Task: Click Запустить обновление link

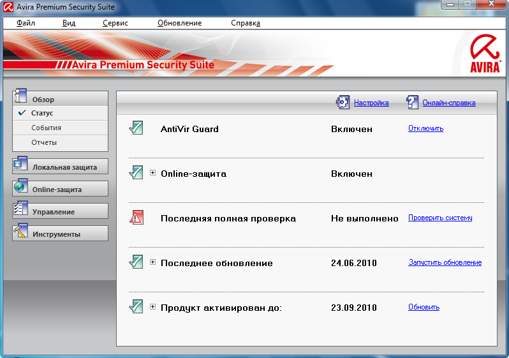Action: click(445, 262)
